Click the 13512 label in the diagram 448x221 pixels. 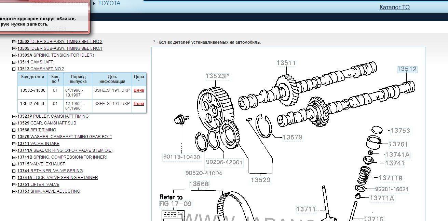(x=407, y=69)
